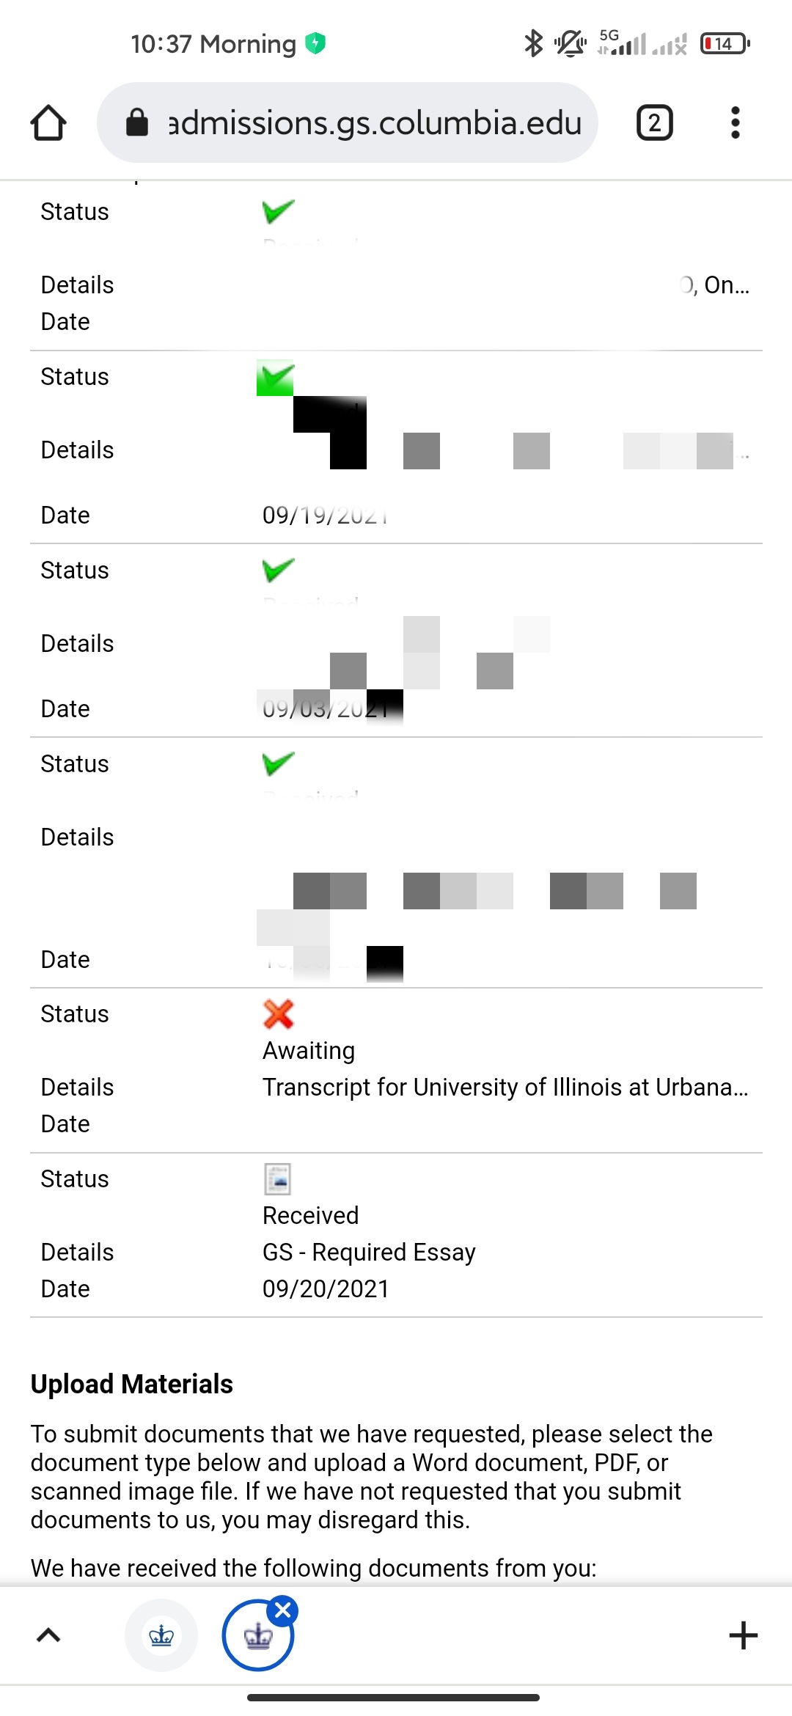Open the tab switcher showing 2 tabs

point(654,122)
